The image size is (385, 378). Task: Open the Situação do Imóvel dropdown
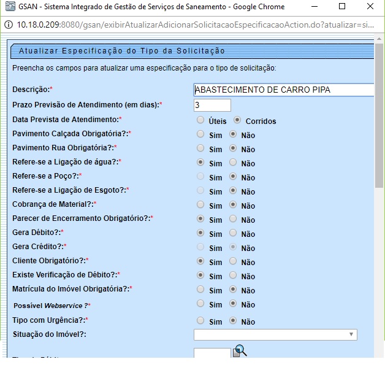click(275, 334)
